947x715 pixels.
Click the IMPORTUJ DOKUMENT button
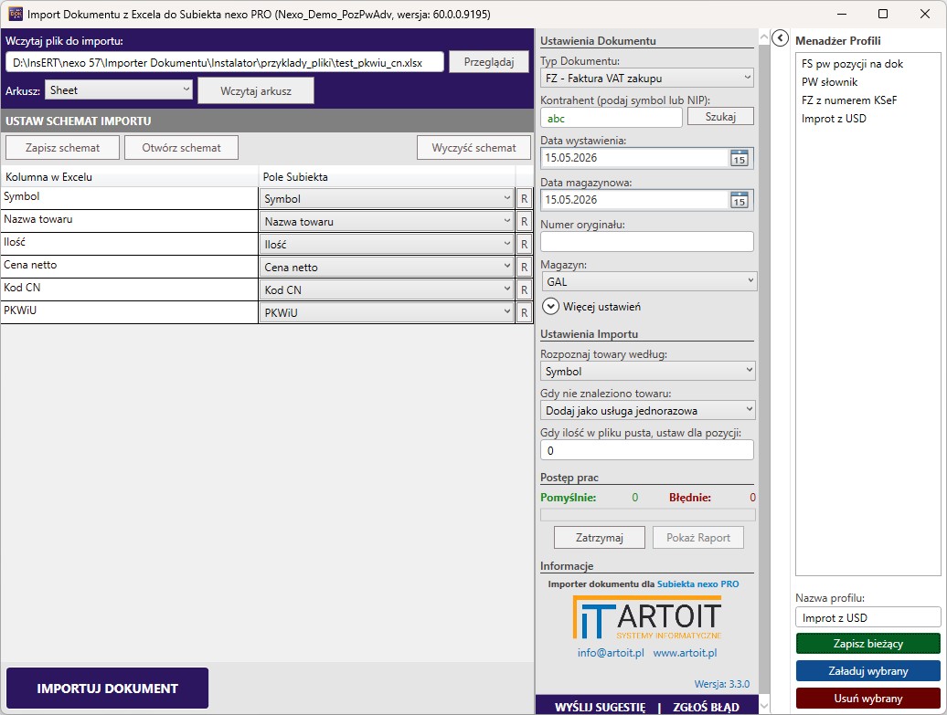tap(108, 688)
